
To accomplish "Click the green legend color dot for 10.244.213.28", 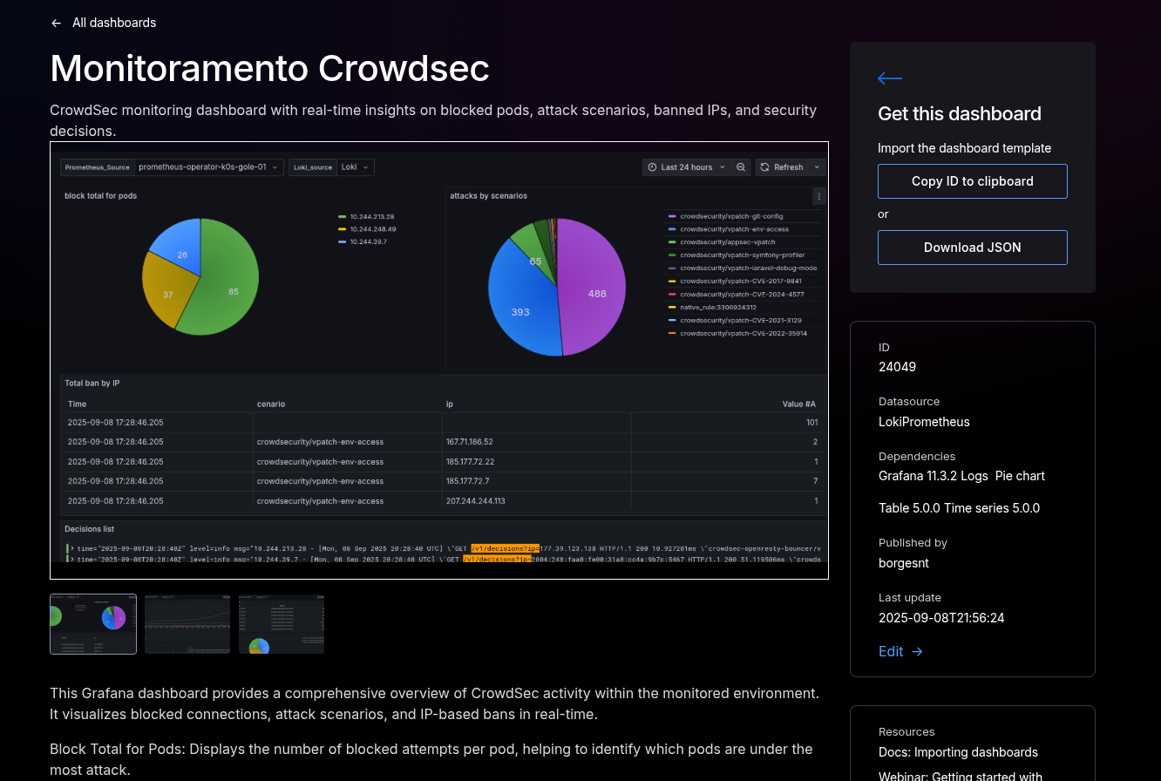I will 343,215.
